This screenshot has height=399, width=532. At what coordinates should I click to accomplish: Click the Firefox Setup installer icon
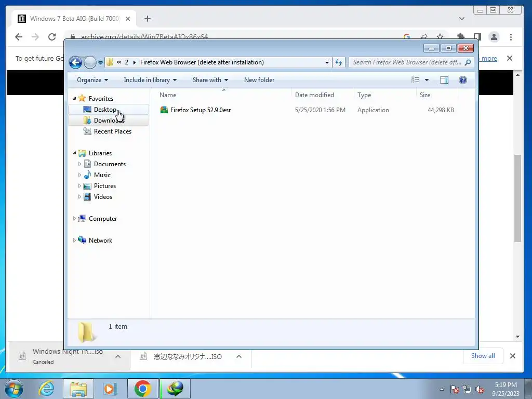click(164, 110)
